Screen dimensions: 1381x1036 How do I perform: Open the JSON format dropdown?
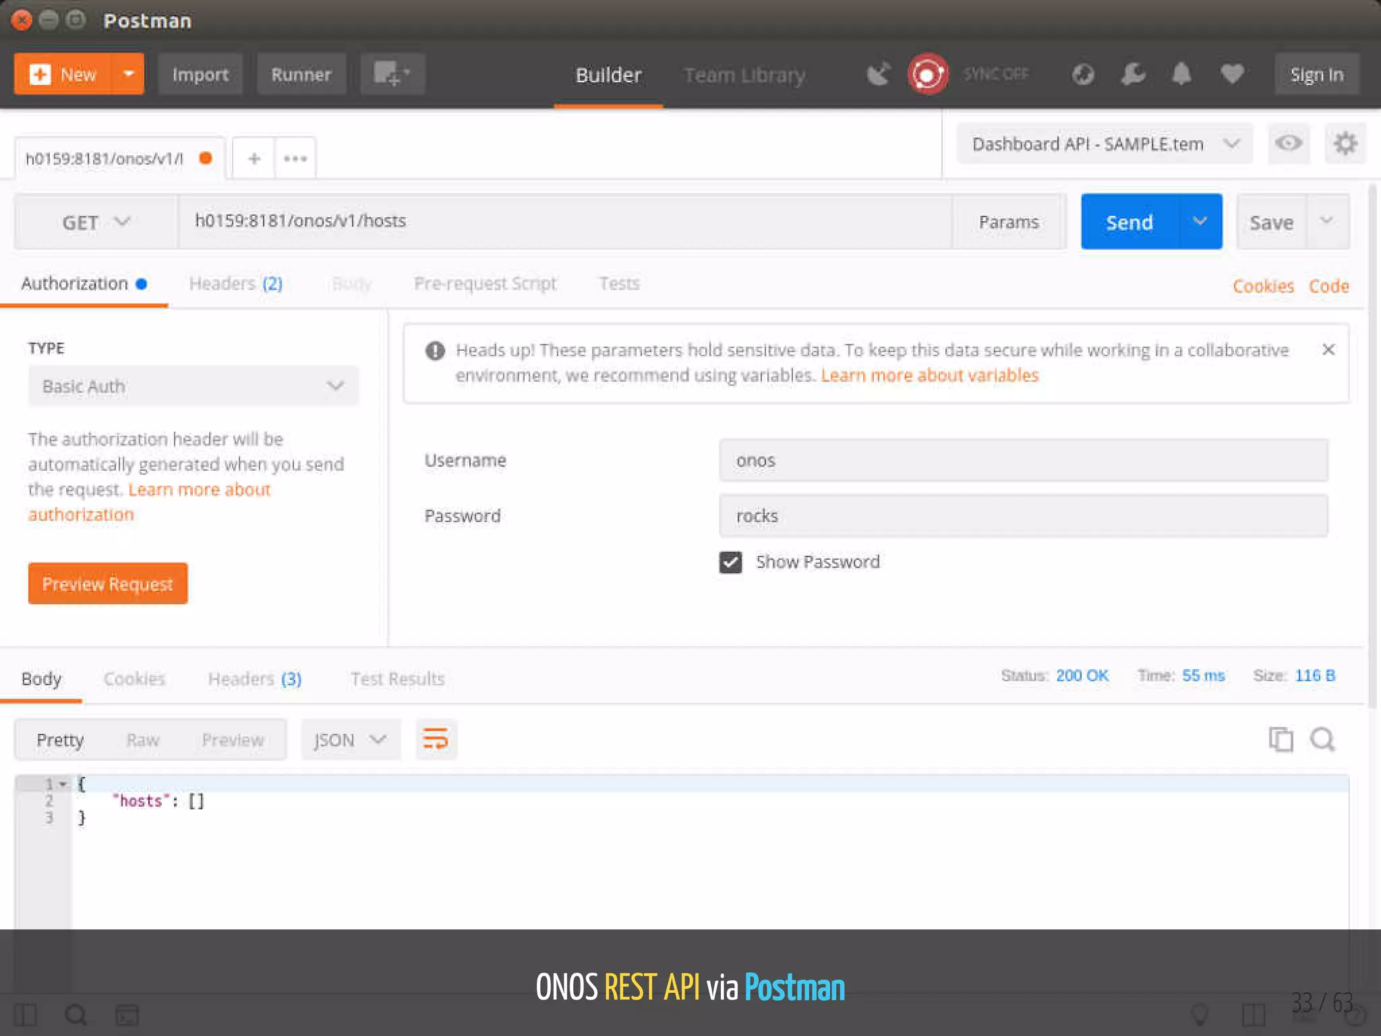(351, 740)
